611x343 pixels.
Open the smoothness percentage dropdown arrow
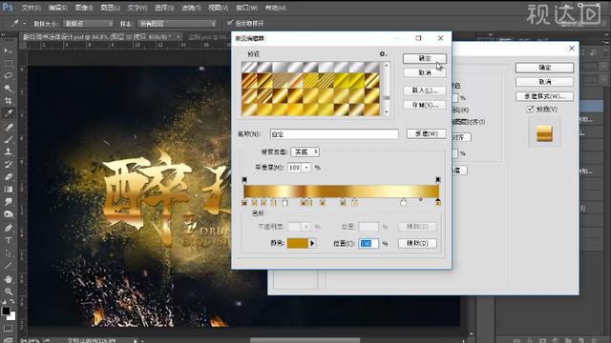coord(306,168)
